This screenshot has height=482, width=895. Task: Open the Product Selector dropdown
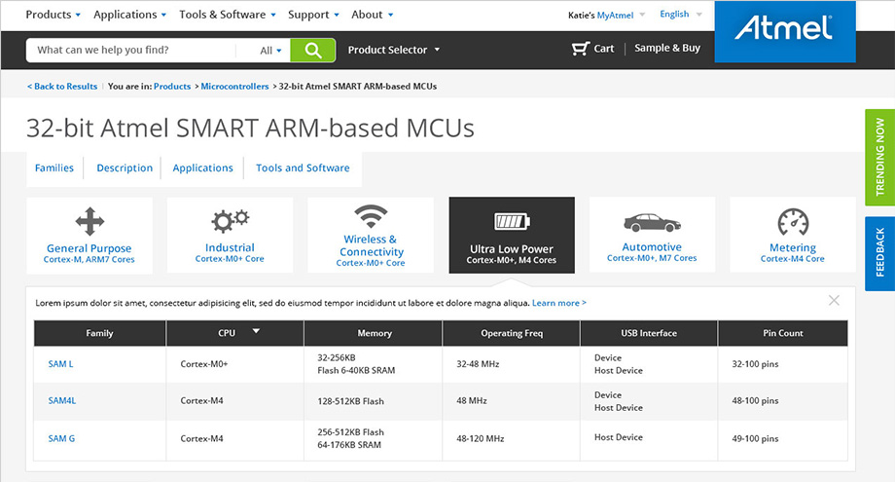click(x=394, y=50)
